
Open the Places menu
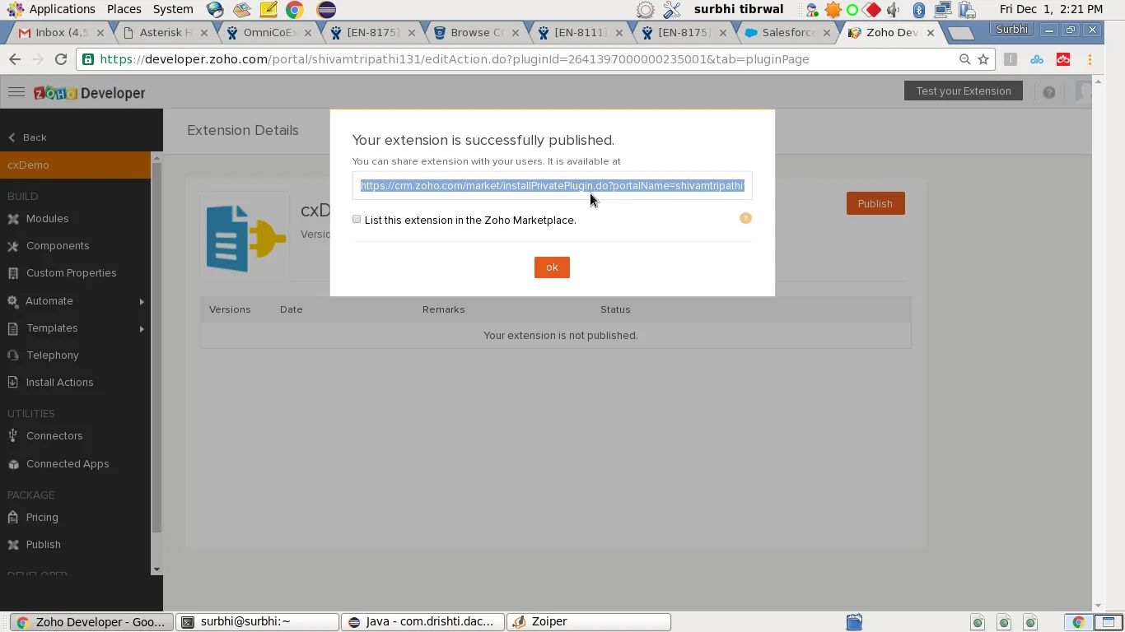[124, 9]
